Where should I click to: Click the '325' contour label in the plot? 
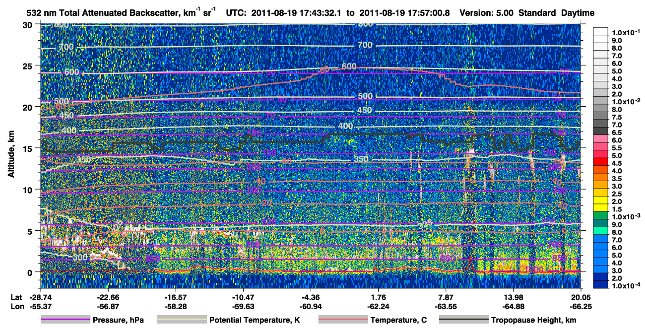tap(425, 224)
